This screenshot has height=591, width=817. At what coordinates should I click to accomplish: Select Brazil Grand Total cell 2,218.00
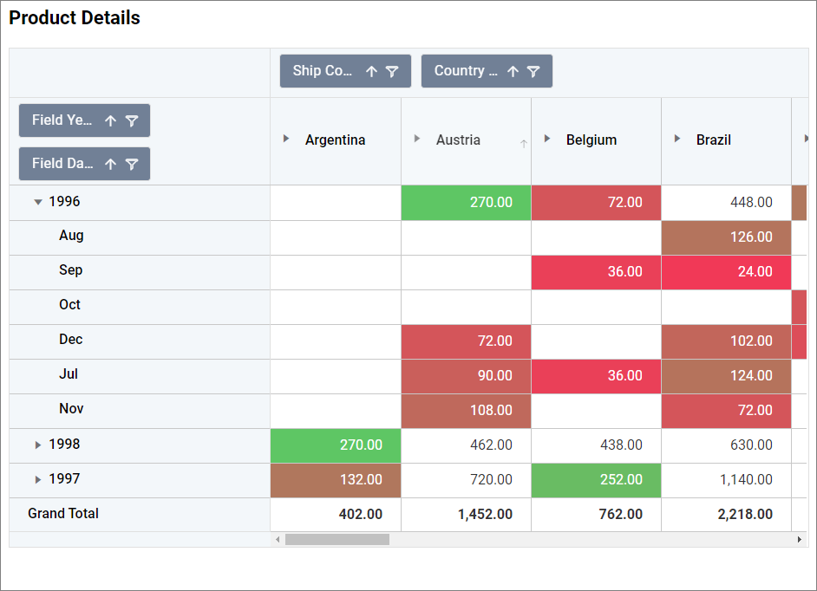coord(727,515)
